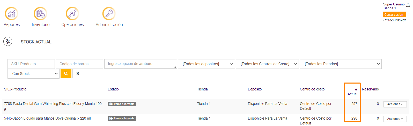Viewport: 413px width, 126px height.
Task: Open Acciones menu for Pasta Dental row
Action: [x=395, y=104]
